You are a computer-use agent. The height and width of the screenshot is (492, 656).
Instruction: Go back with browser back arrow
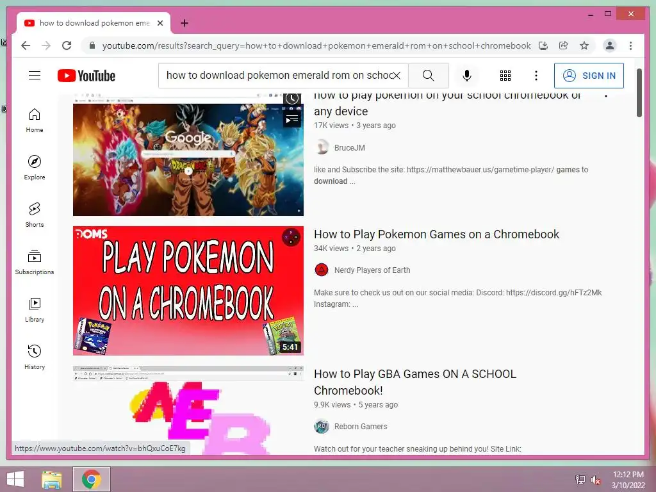(26, 45)
